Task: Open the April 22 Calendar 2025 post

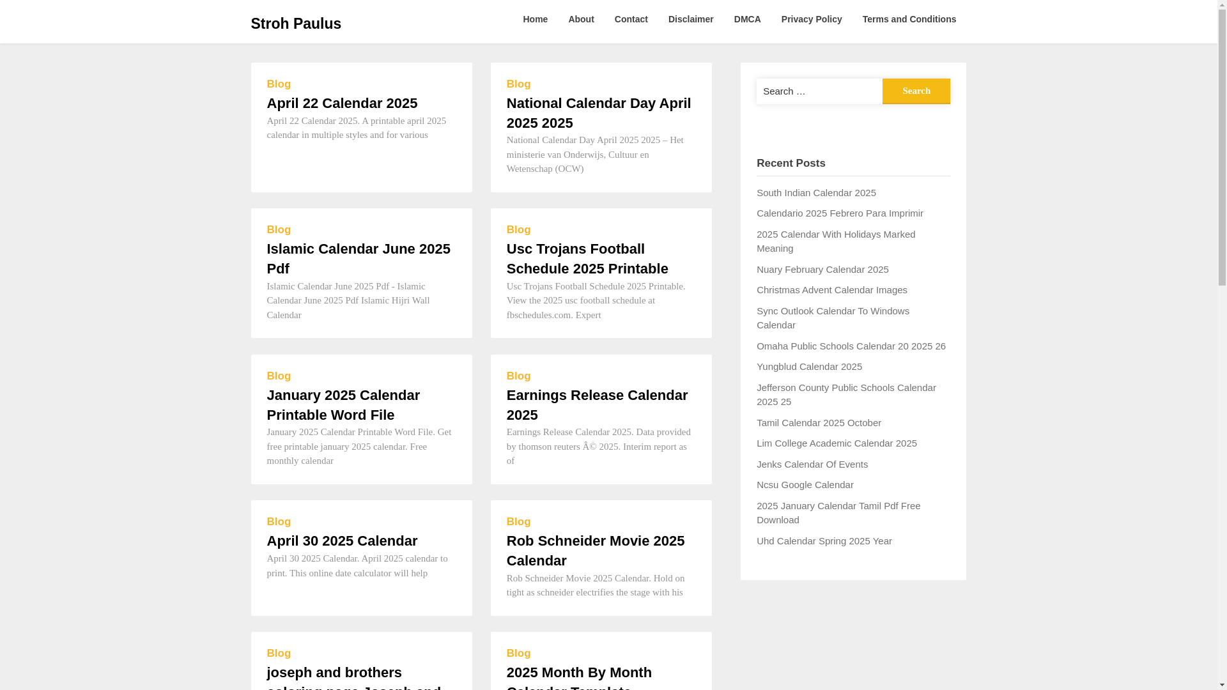Action: pyautogui.click(x=342, y=103)
